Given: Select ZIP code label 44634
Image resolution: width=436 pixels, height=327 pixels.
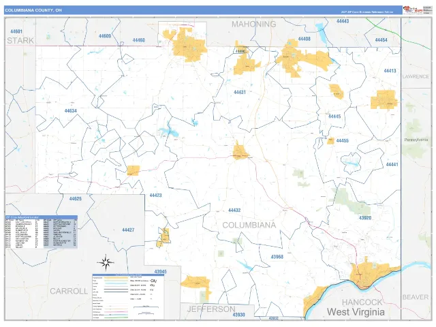Looking at the screenshot, I should [71, 111].
